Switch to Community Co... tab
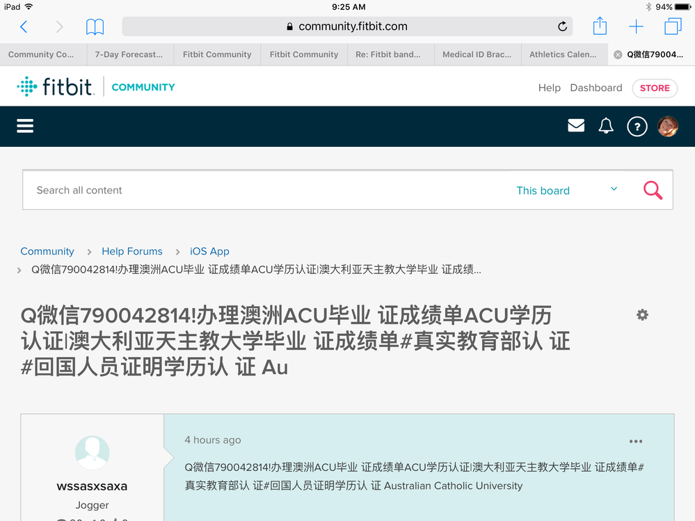 coord(43,54)
